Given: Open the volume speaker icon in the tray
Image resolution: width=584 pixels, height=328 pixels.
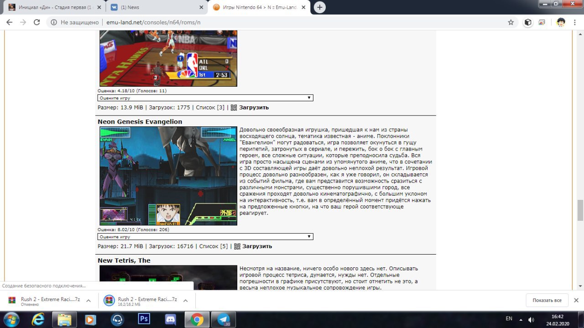Looking at the screenshot, I should coord(531,319).
